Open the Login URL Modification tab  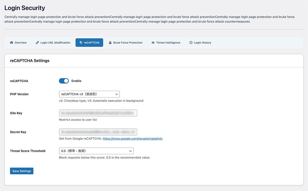(55, 43)
